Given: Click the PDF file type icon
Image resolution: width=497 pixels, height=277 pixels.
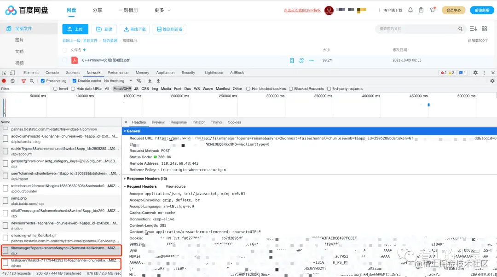Looking at the screenshot, I should coord(75,60).
